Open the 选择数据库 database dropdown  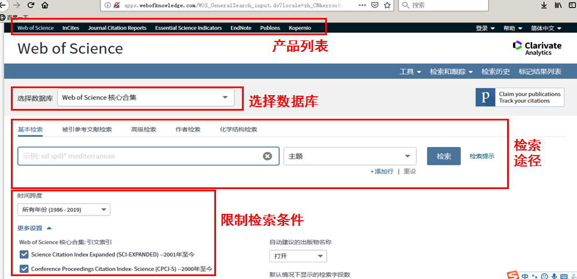coord(146,97)
